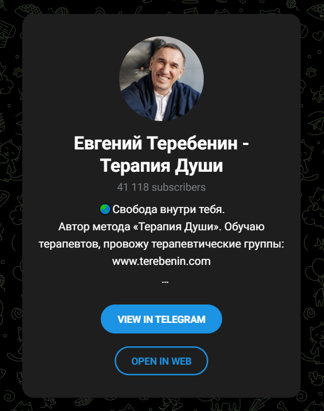Click the text Свобода внутри тебя
The width and height of the screenshot is (324, 411).
pyautogui.click(x=169, y=210)
